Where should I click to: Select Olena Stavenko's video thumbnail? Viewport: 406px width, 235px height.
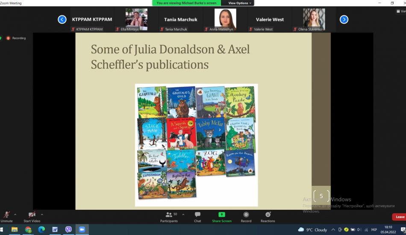click(314, 19)
